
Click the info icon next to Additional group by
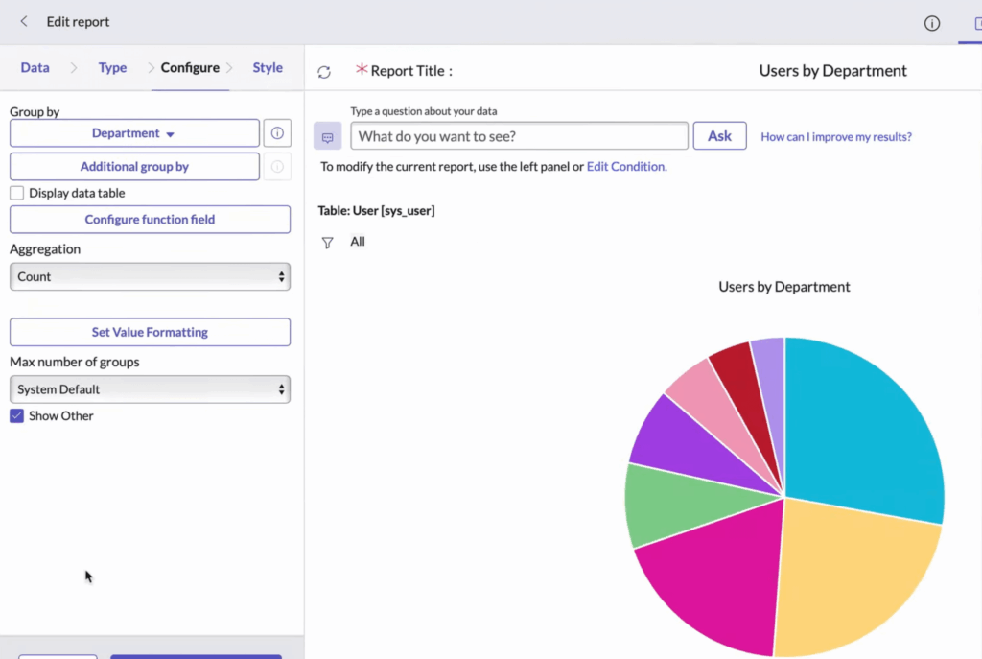click(277, 167)
